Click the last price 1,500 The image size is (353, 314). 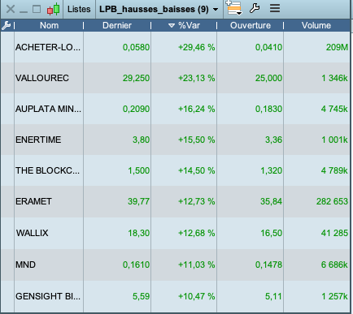pos(138,170)
